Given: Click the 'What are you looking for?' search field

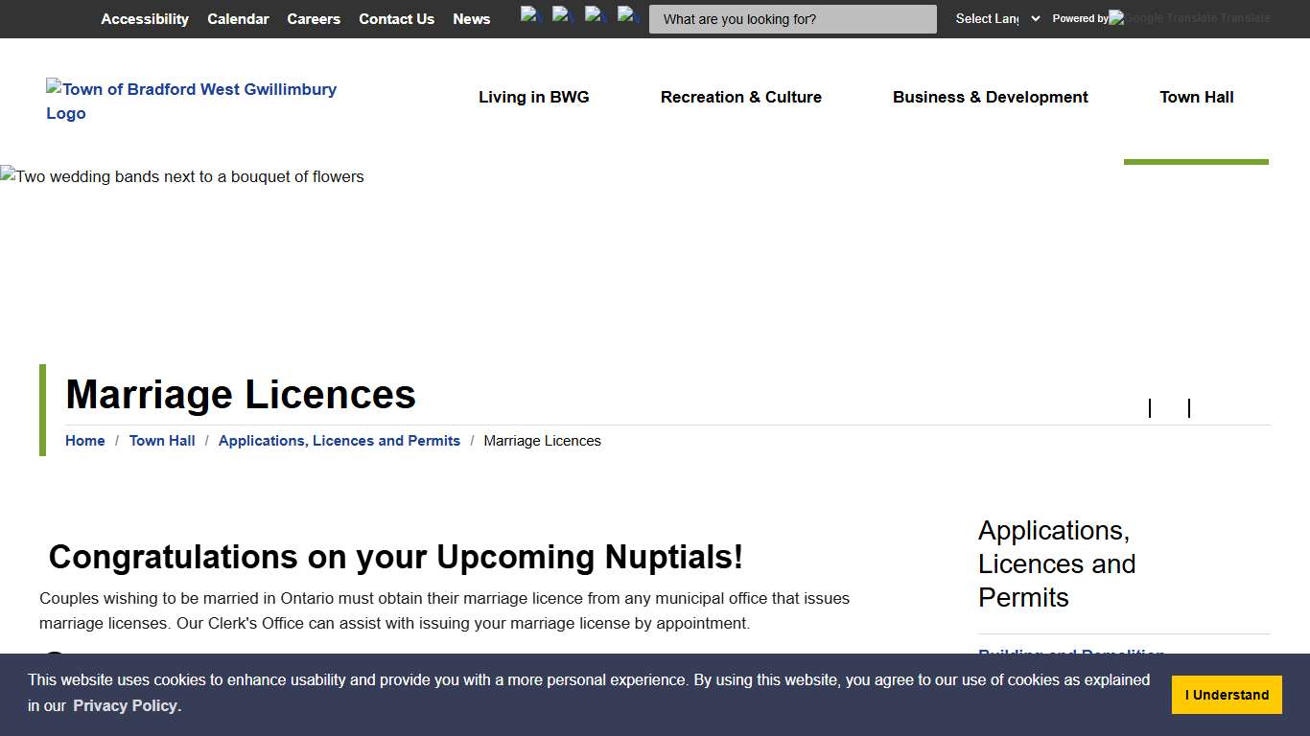Looking at the screenshot, I should click(792, 19).
